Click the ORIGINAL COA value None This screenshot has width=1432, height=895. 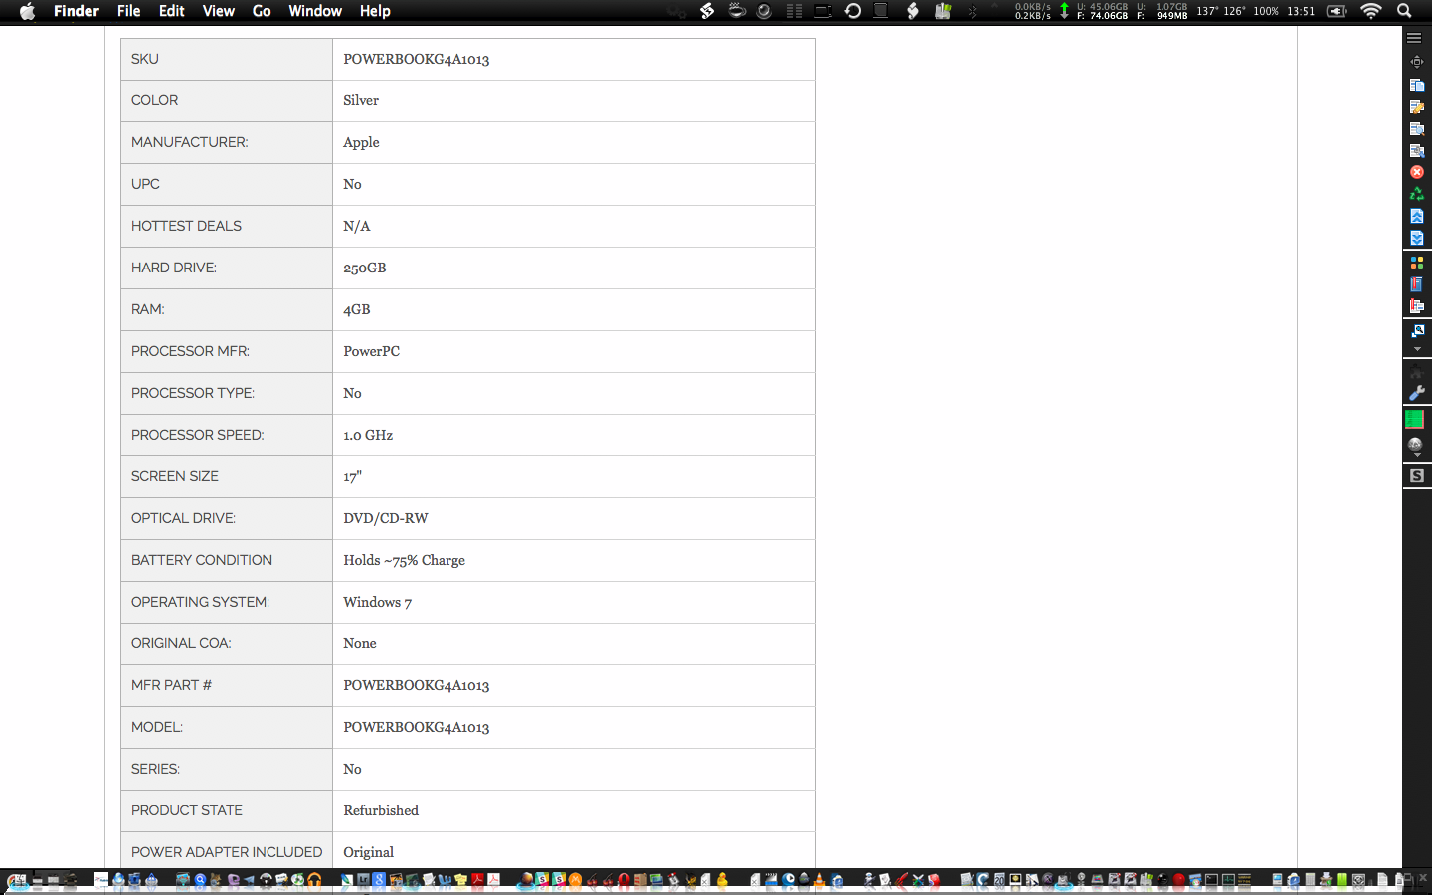point(359,643)
